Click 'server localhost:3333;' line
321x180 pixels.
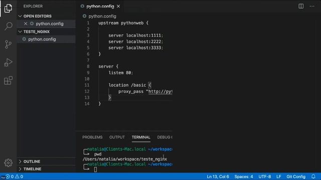[136, 48]
